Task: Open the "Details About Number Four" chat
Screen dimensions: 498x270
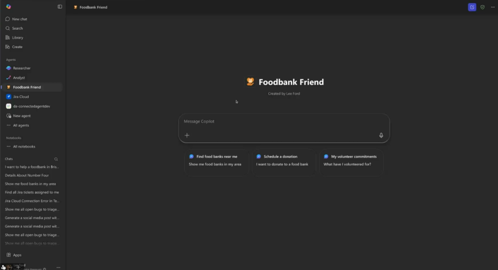Action: pos(27,175)
